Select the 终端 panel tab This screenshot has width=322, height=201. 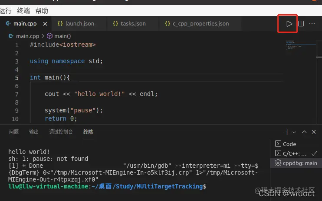[88, 132]
